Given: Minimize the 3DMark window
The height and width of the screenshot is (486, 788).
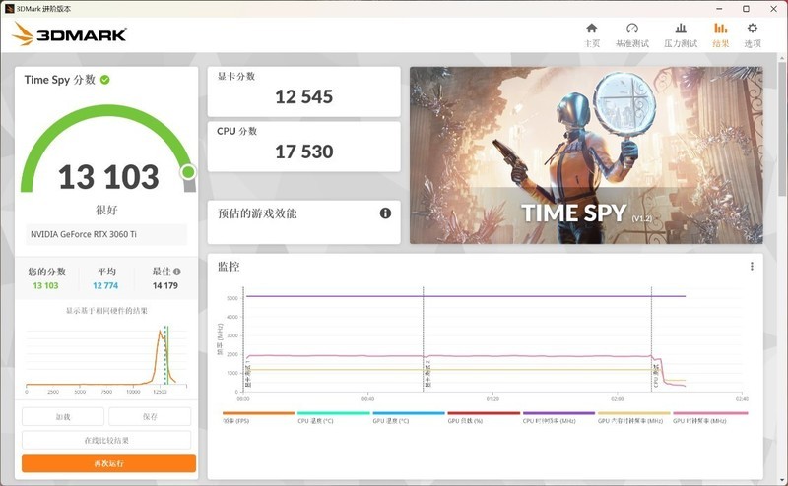Looking at the screenshot, I should click(x=719, y=9).
